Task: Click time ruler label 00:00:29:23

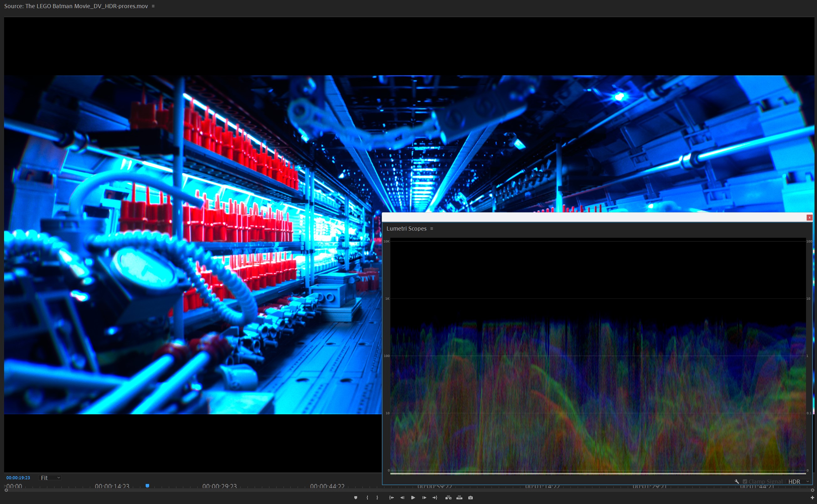Action: (x=220, y=486)
